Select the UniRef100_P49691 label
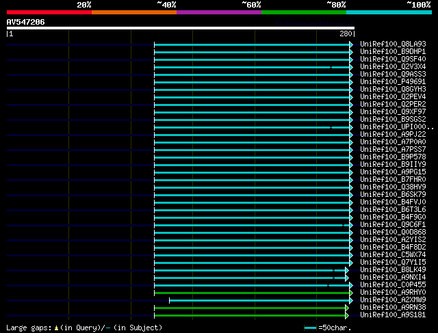 pyautogui.click(x=393, y=82)
